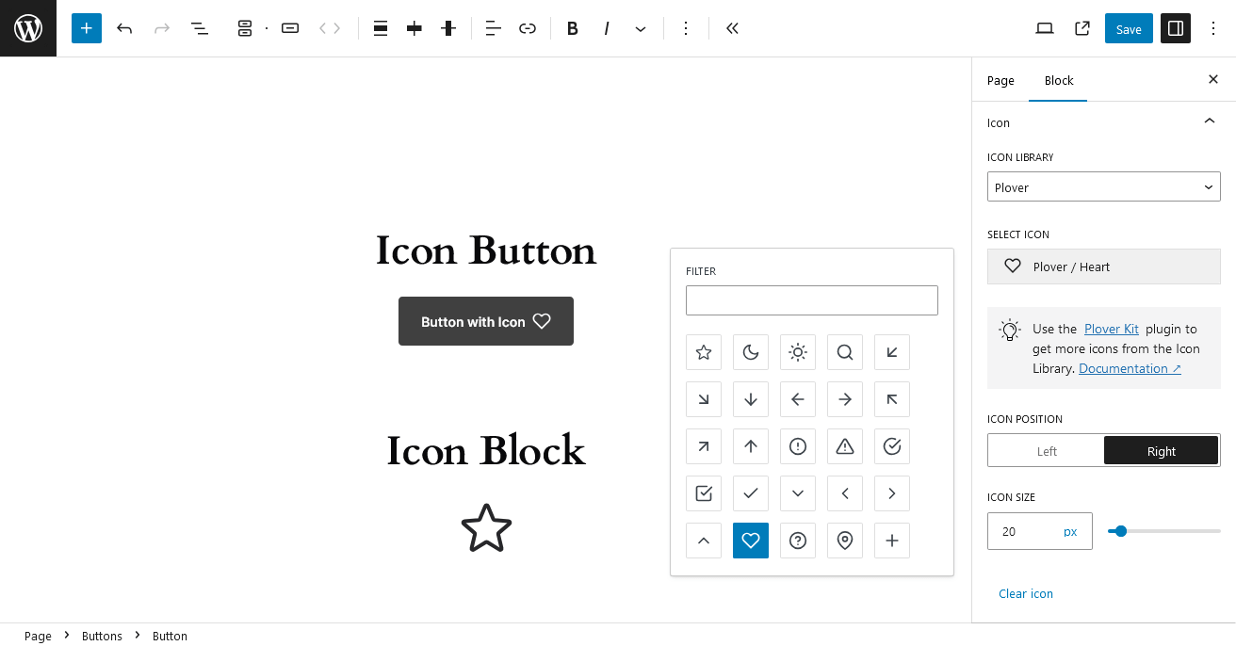This screenshot has height=646, width=1236.
Task: Select the star icon from the picker
Action: click(704, 352)
